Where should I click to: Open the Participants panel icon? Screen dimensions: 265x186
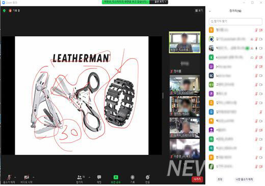[79, 177]
